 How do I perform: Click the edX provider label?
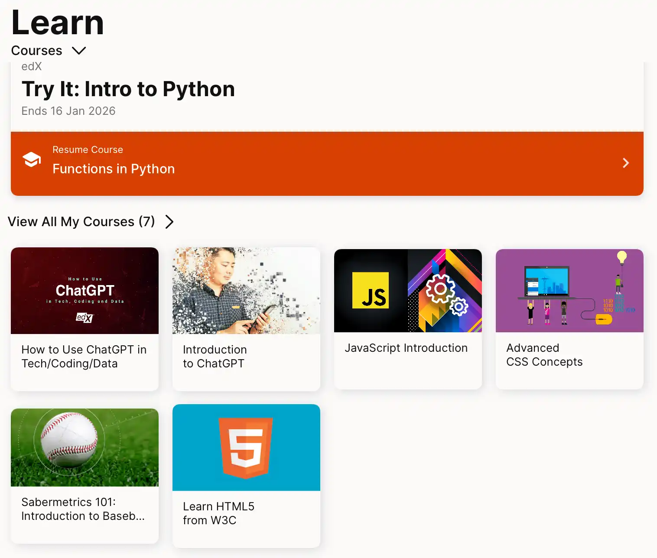pos(32,66)
